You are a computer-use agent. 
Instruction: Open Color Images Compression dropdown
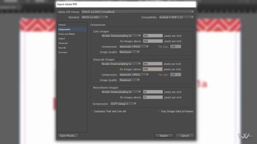(x=134, y=47)
